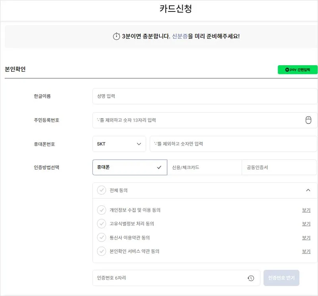Click the 휴대폰번호 number input field
Screen dimensions: 318x296
pos(233,144)
